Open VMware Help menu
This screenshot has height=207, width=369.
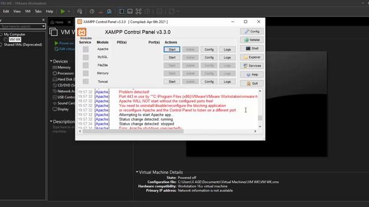point(50,11)
